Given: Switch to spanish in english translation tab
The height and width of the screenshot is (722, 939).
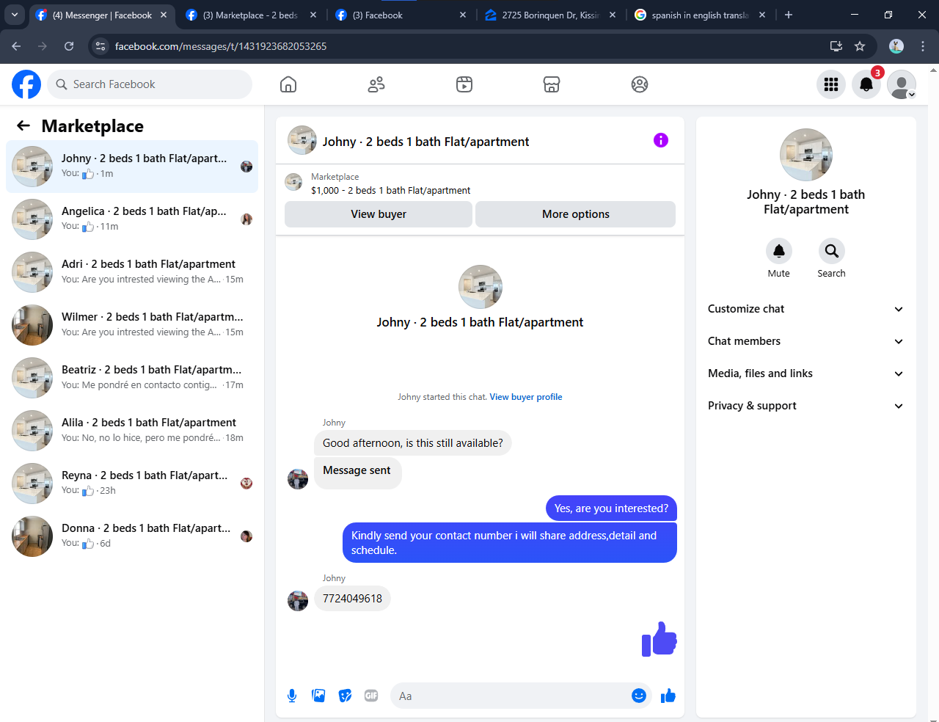Looking at the screenshot, I should 699,15.
